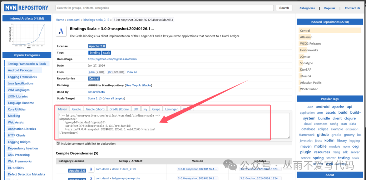Image resolution: width=366 pixels, height=180 pixels.
Task: Open Categories in the top navigation
Action: coord(307,8)
